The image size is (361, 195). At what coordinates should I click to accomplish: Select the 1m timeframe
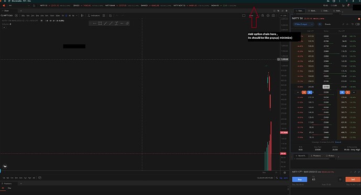pos(28,16)
